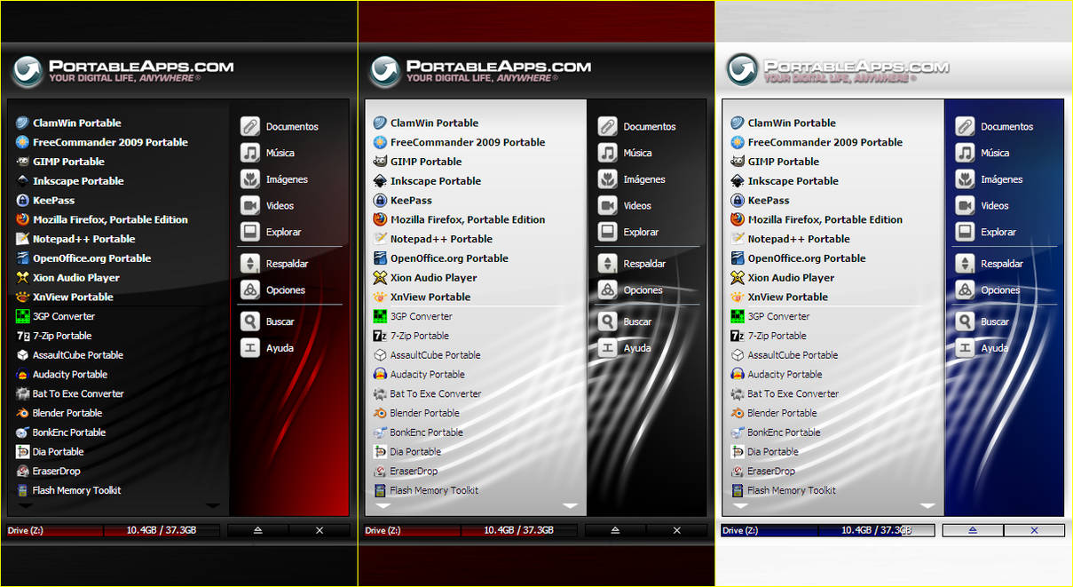Launch Inkscape Portable
1073x587 pixels.
point(76,180)
